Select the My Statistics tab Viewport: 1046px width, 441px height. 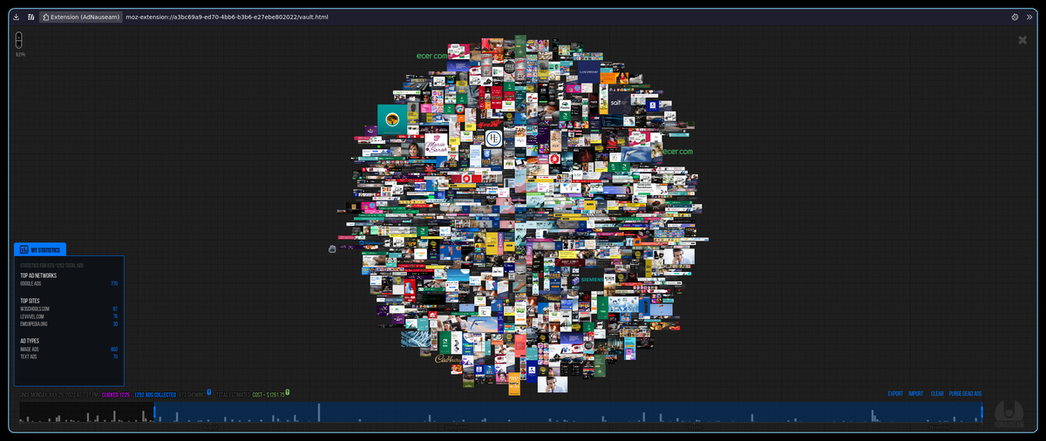[40, 249]
